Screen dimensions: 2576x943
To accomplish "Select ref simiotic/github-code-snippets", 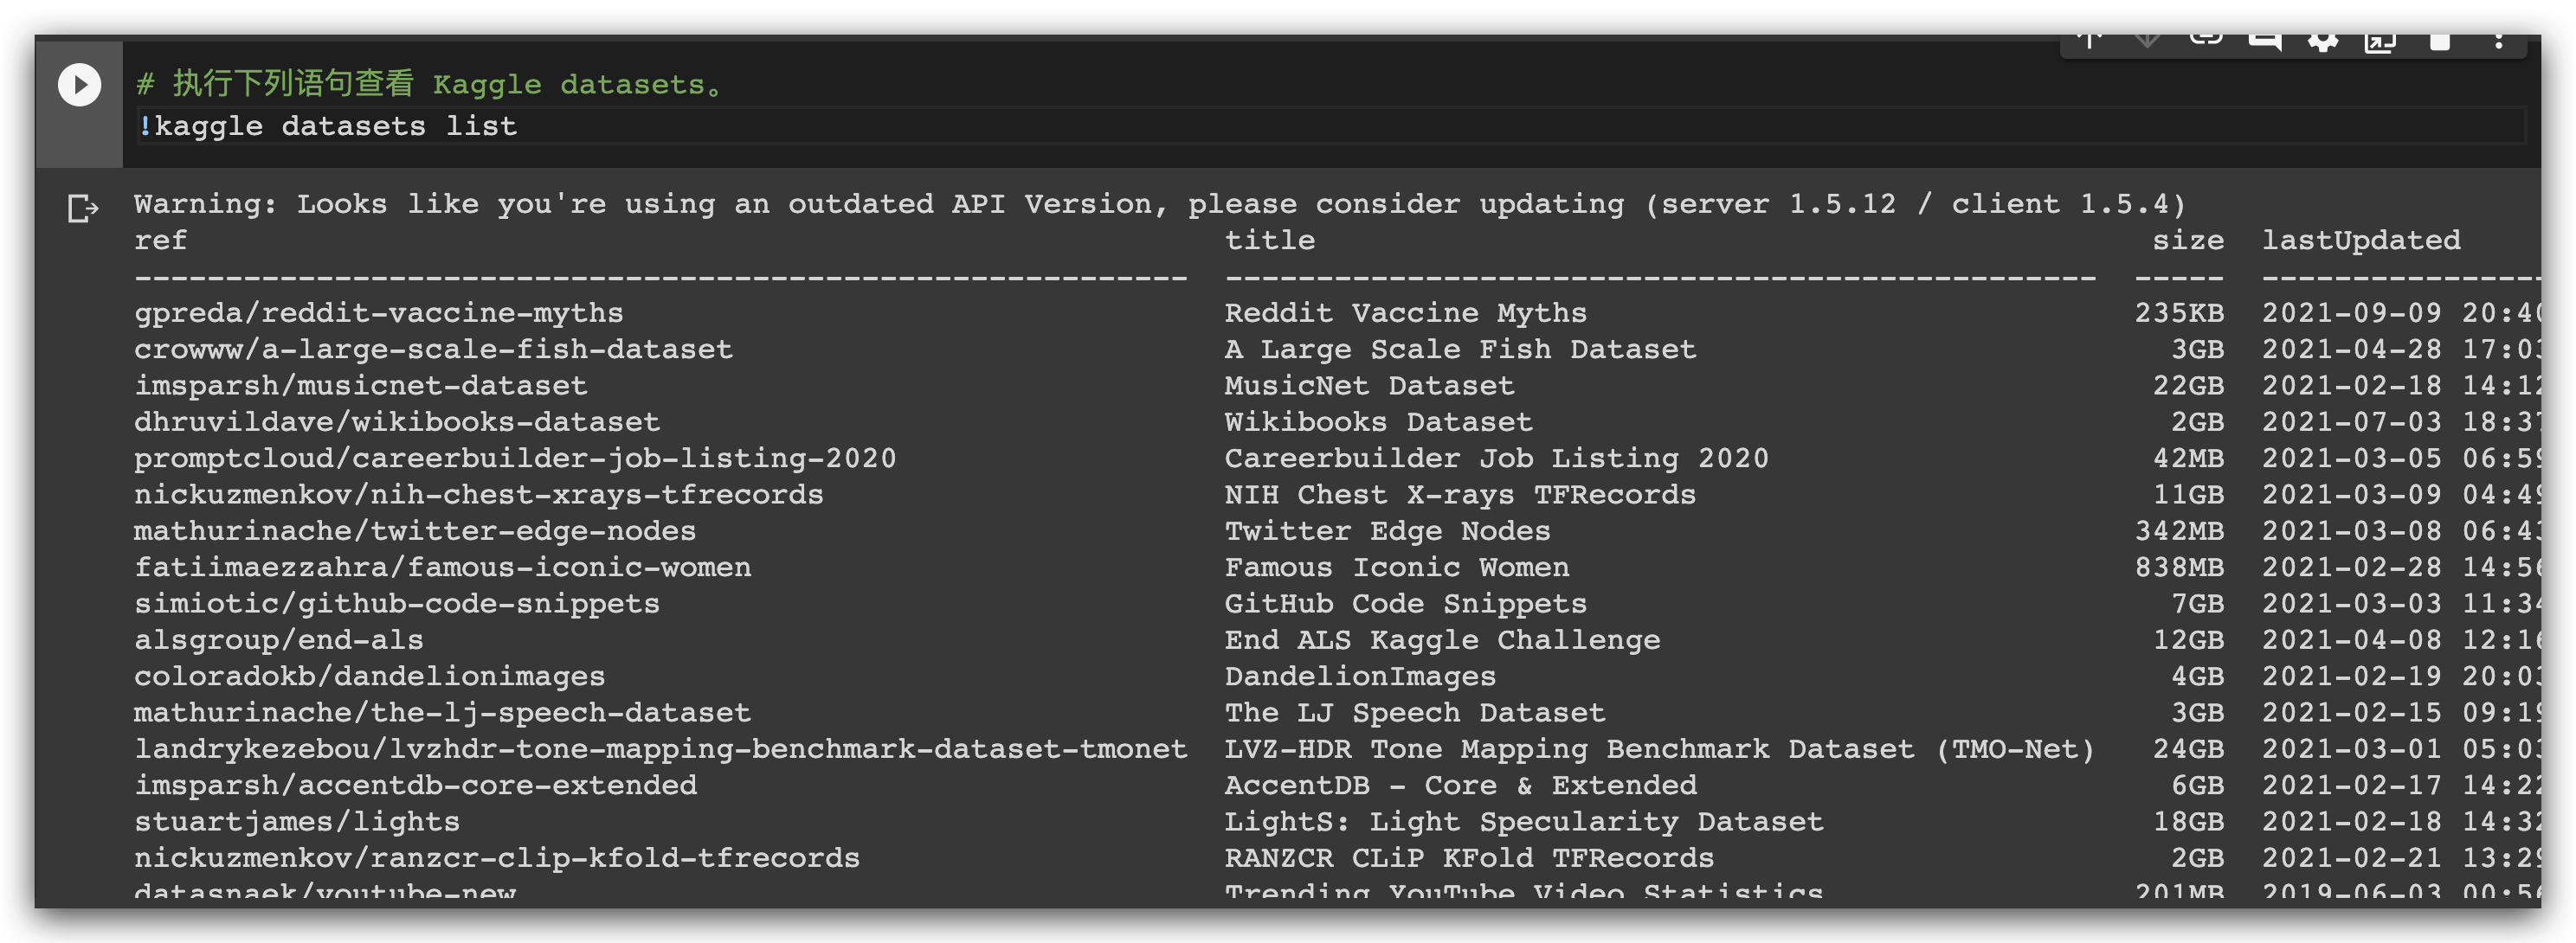I will pyautogui.click(x=397, y=603).
